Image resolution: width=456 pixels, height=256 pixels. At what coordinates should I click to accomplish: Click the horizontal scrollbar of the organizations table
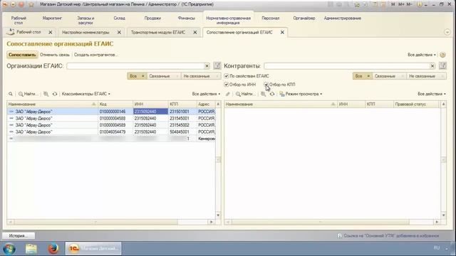(x=111, y=222)
